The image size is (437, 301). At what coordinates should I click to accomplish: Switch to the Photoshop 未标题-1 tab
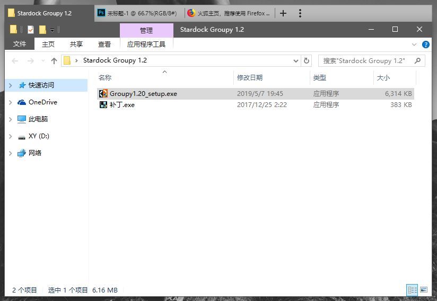pyautogui.click(x=139, y=13)
